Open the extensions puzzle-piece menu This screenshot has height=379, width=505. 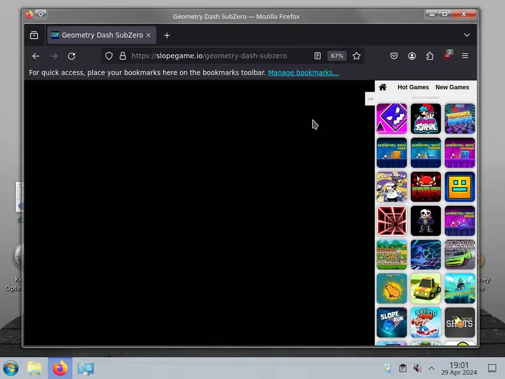tap(430, 56)
